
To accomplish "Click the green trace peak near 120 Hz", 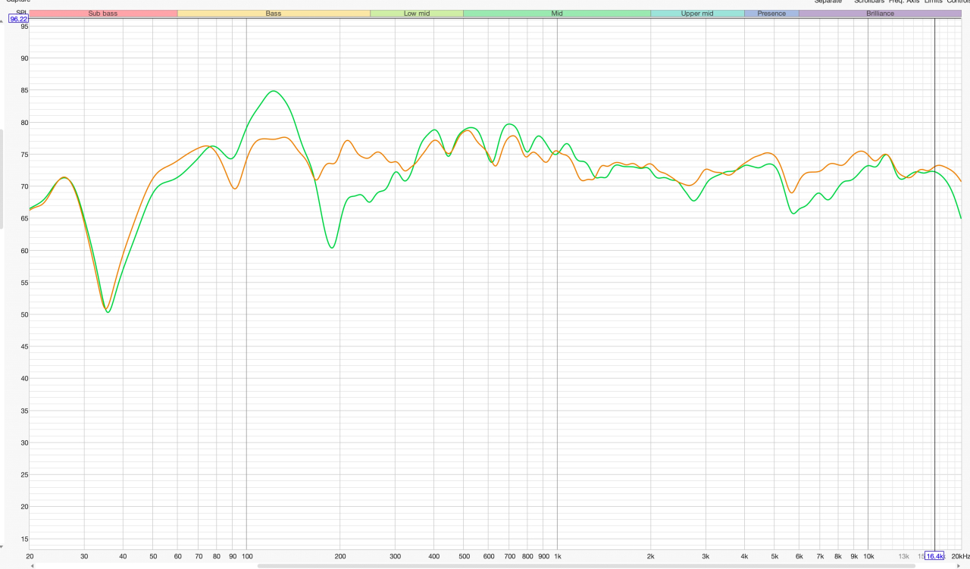I will [x=273, y=92].
